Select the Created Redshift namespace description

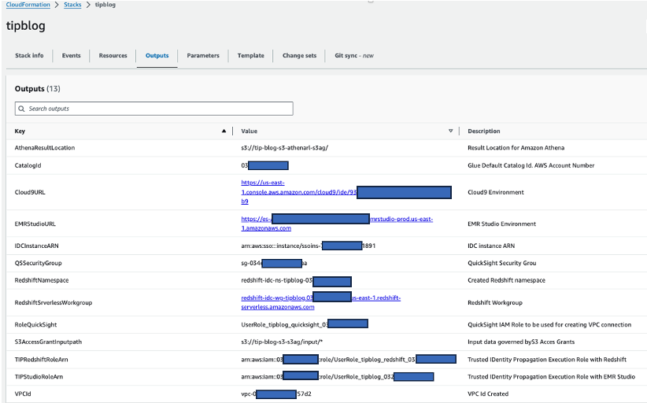coord(506,280)
